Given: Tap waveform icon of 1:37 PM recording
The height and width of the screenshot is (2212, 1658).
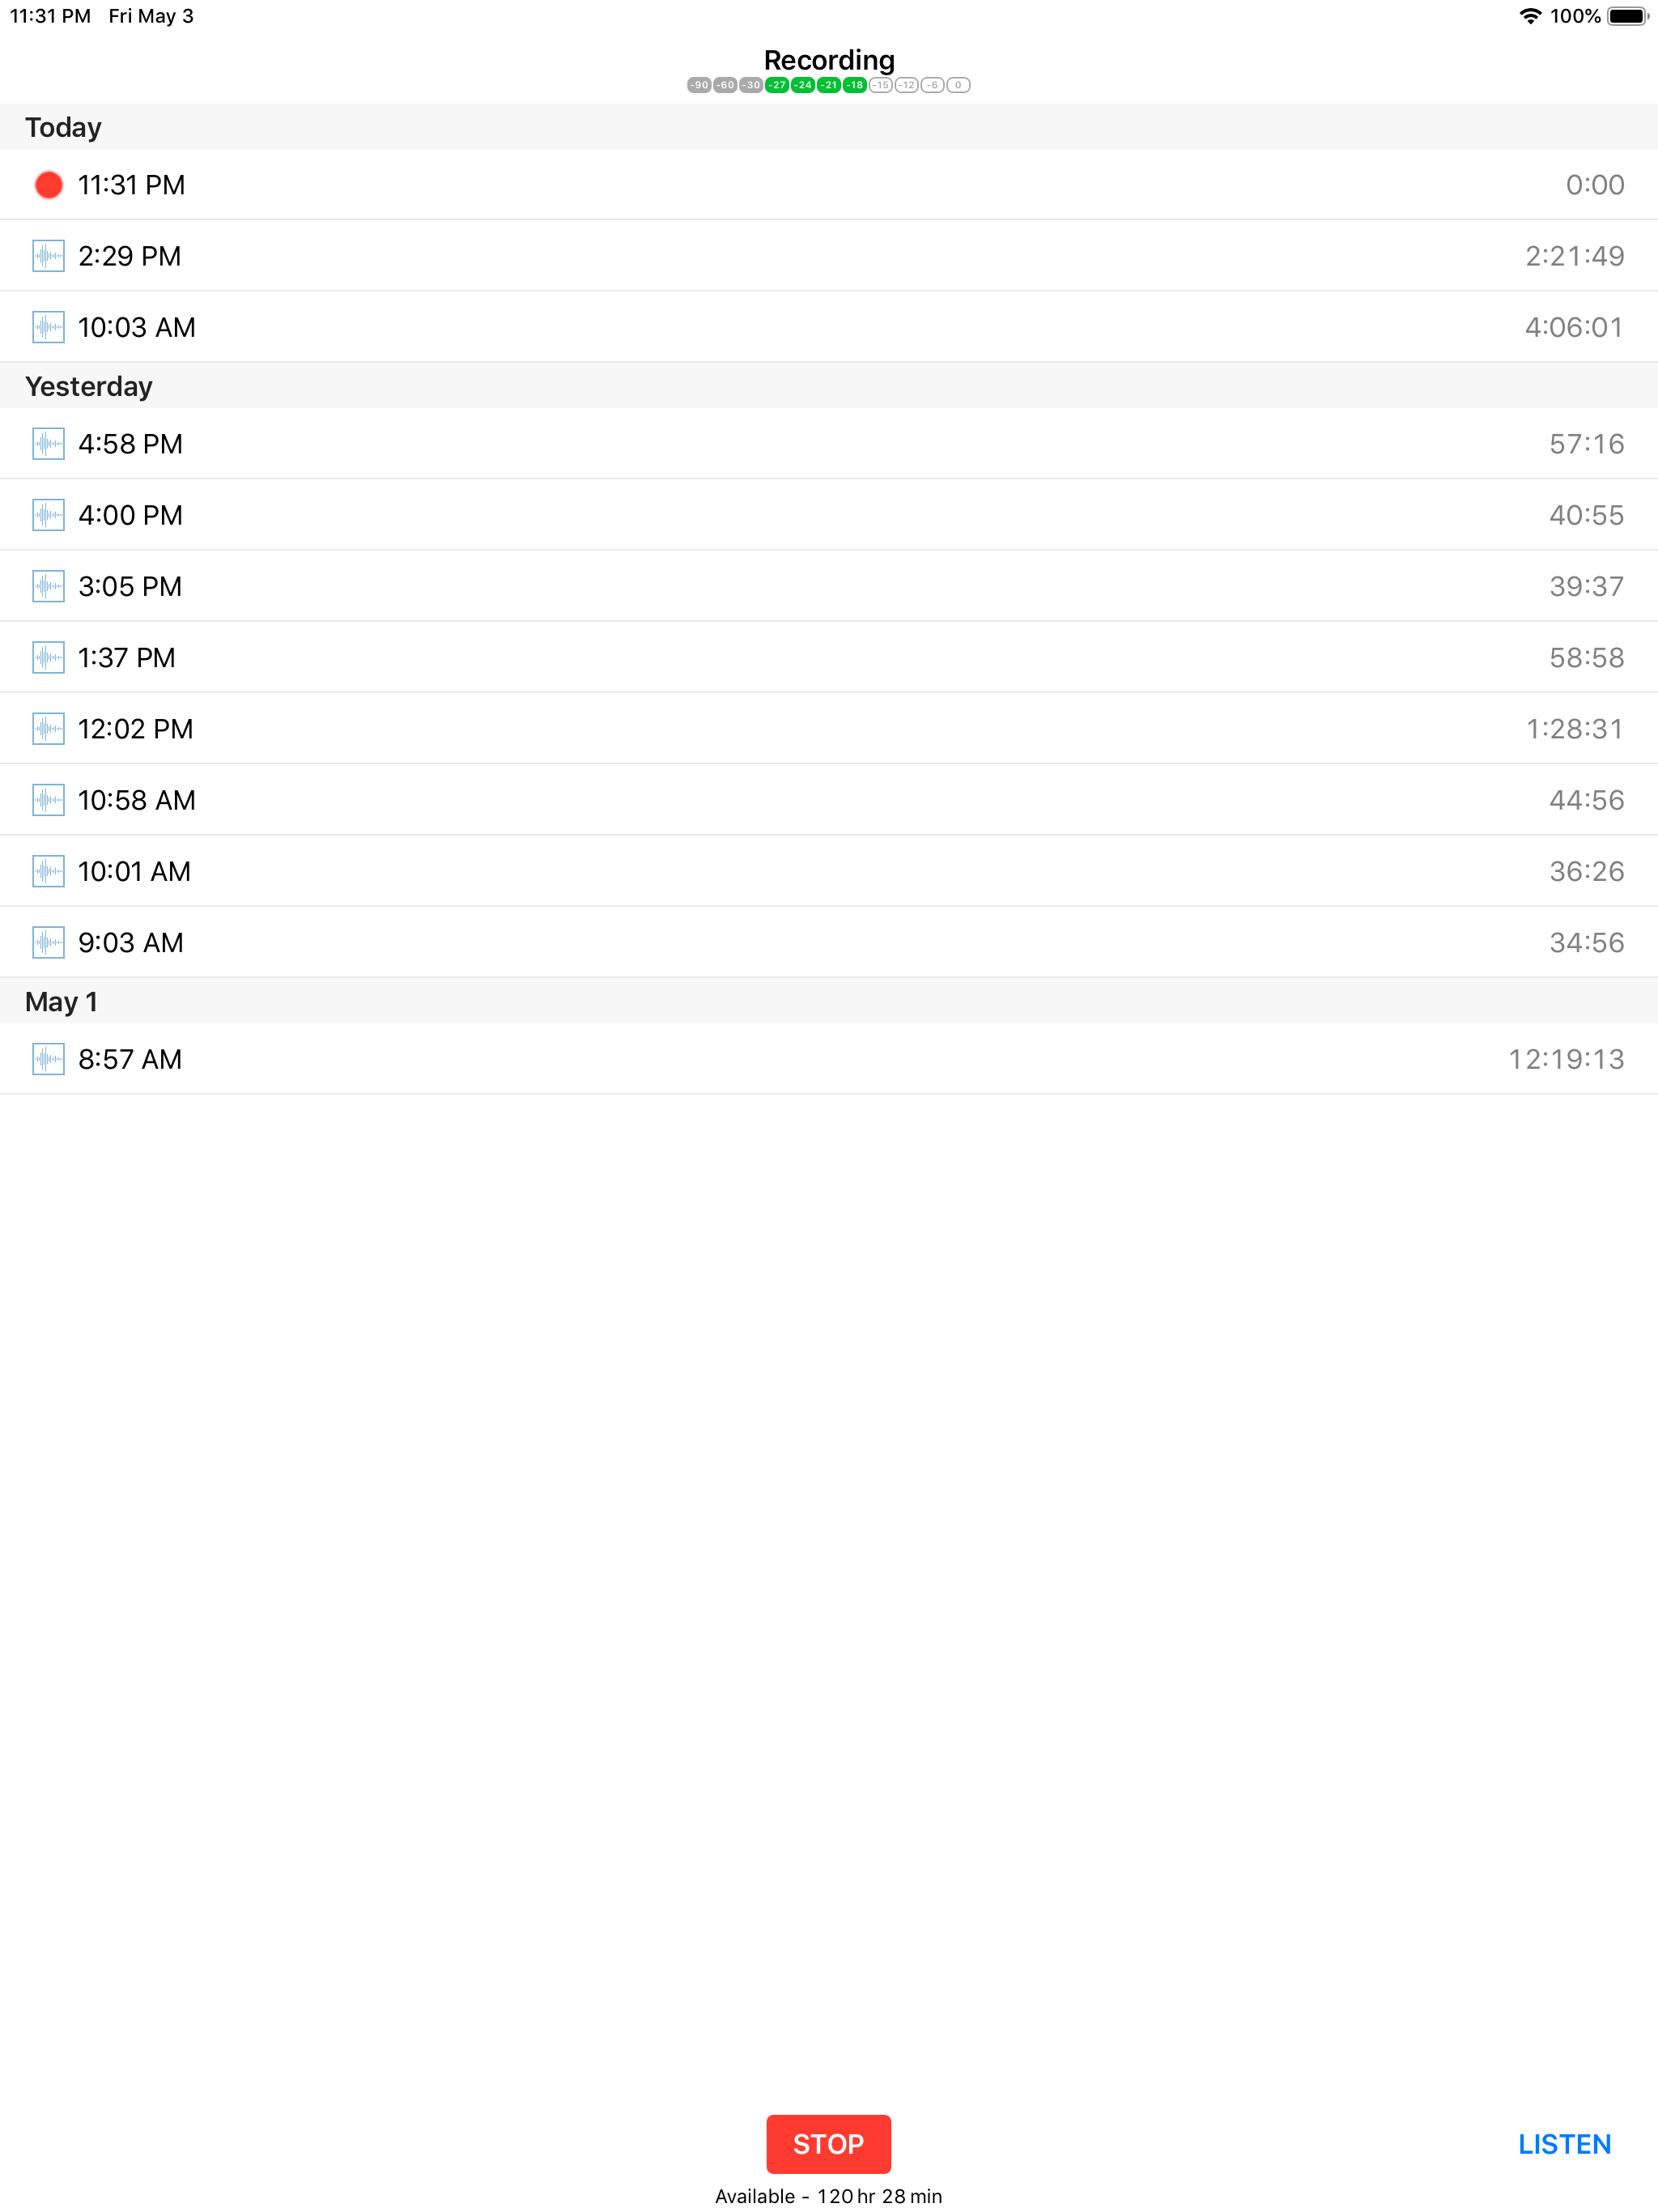Looking at the screenshot, I should pos(48,658).
